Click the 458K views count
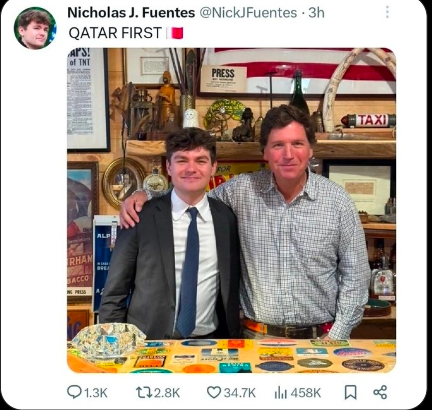This screenshot has height=410, width=432. coord(306,393)
